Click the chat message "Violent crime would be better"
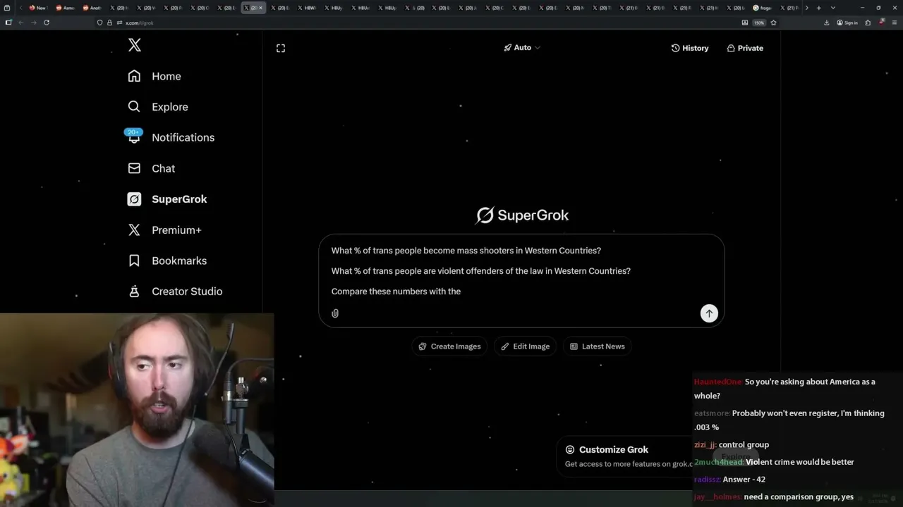Image resolution: width=903 pixels, height=507 pixels. point(800,462)
